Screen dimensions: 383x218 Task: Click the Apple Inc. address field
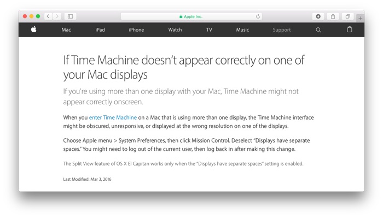coord(191,16)
